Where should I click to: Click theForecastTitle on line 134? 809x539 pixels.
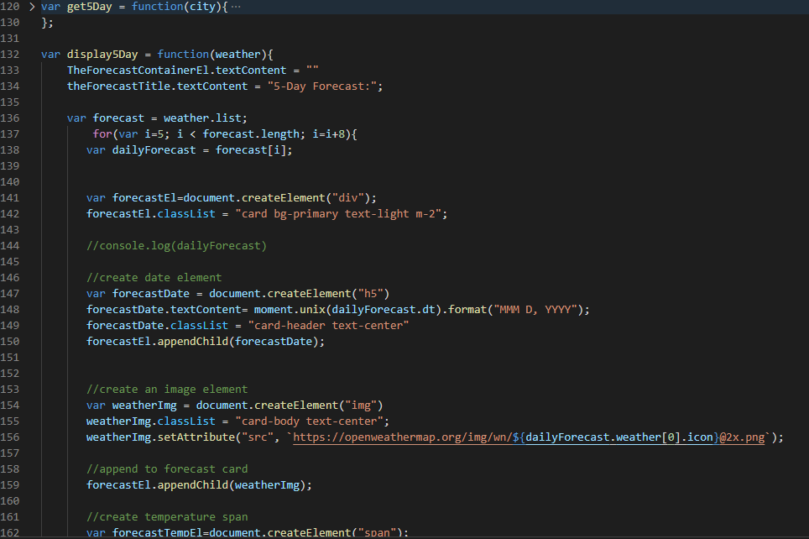tap(118, 86)
